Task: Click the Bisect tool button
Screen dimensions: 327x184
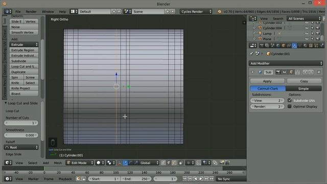Action: click(x=24, y=94)
